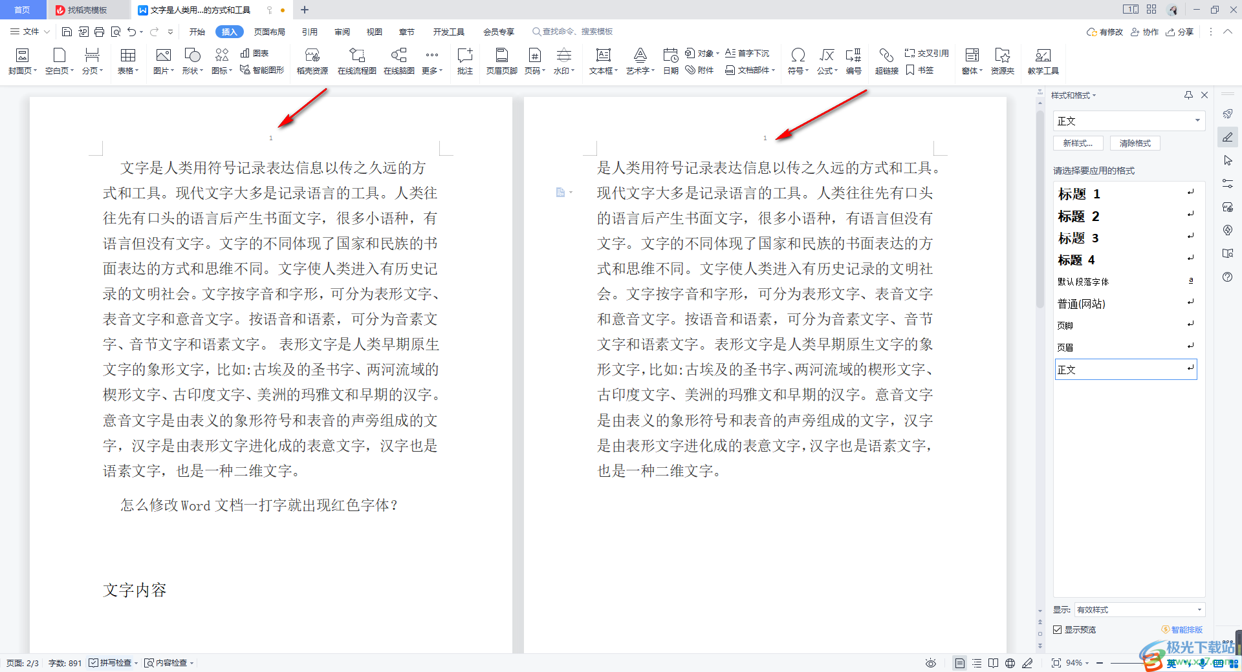Open the table (表格) insert tool
The height and width of the screenshot is (672, 1242).
coord(128,61)
